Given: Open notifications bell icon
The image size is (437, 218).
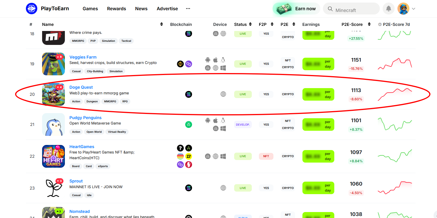Looking at the screenshot, I should [388, 9].
